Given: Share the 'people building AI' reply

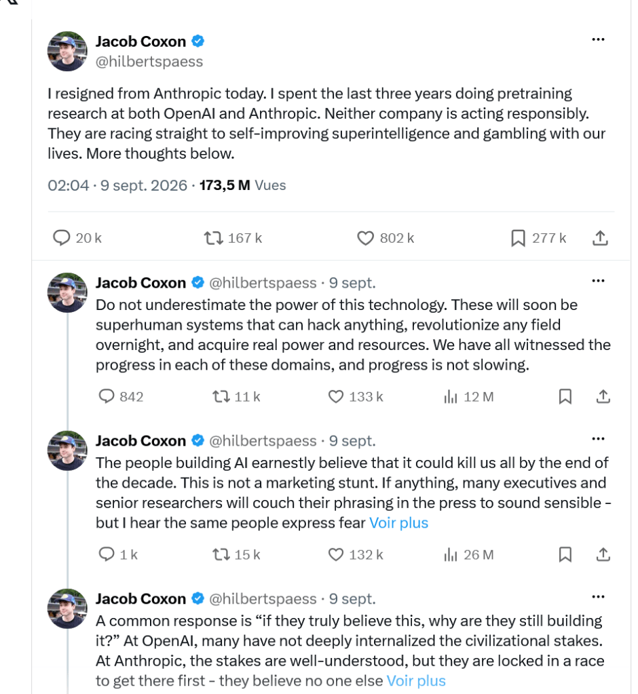Looking at the screenshot, I should pos(603,554).
